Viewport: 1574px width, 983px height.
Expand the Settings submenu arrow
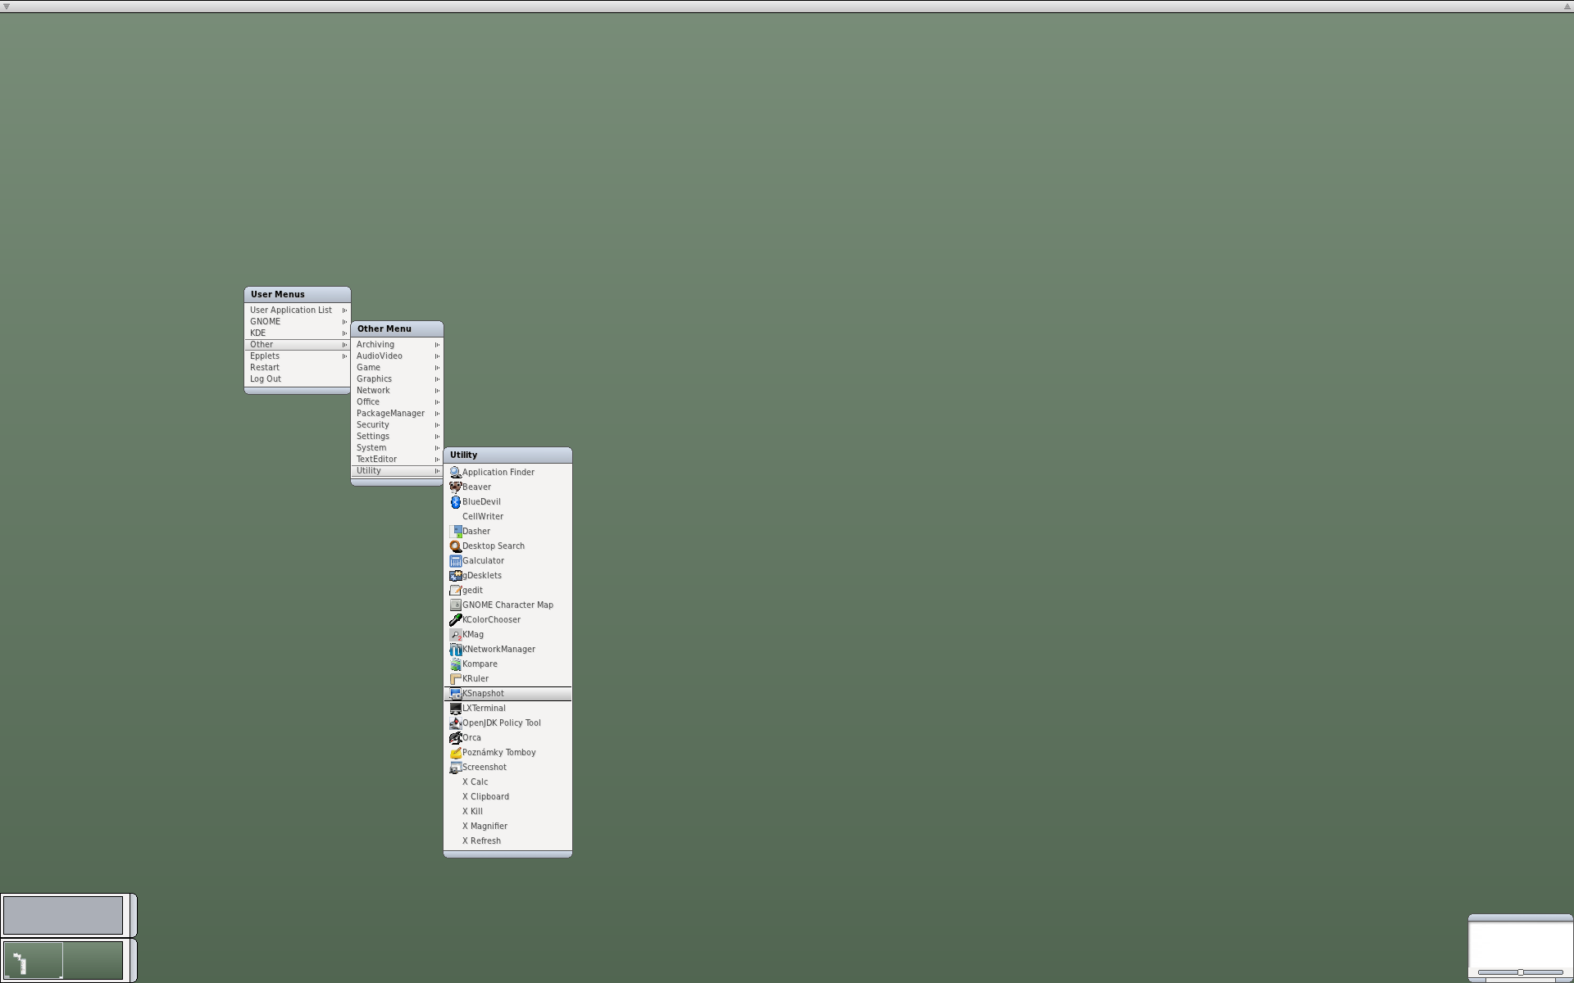437,437
